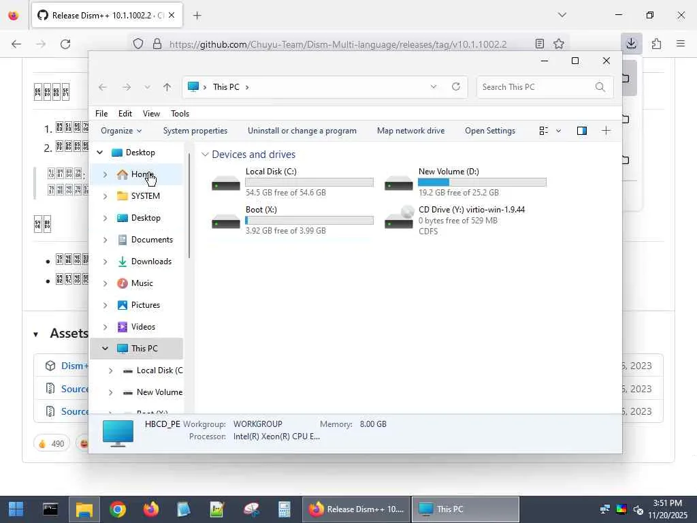
Task: Open the Command Prompt taskbar icon
Action: [x=50, y=509]
